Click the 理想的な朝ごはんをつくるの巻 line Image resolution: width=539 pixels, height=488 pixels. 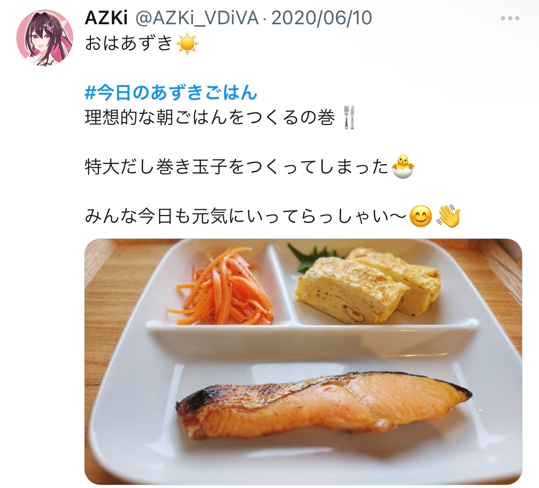210,118
